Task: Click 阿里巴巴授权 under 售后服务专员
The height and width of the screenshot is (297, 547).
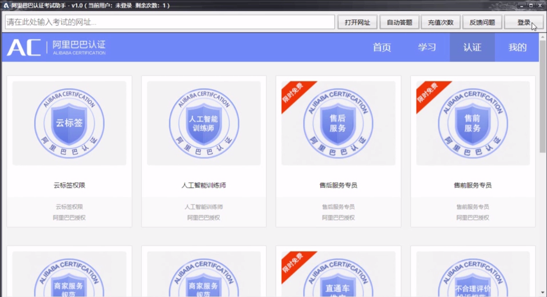Action: point(338,218)
